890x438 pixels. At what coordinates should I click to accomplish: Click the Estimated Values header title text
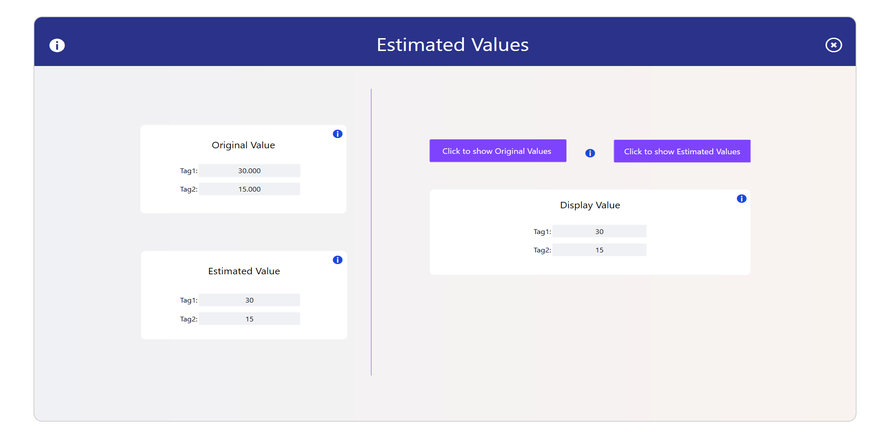(453, 45)
